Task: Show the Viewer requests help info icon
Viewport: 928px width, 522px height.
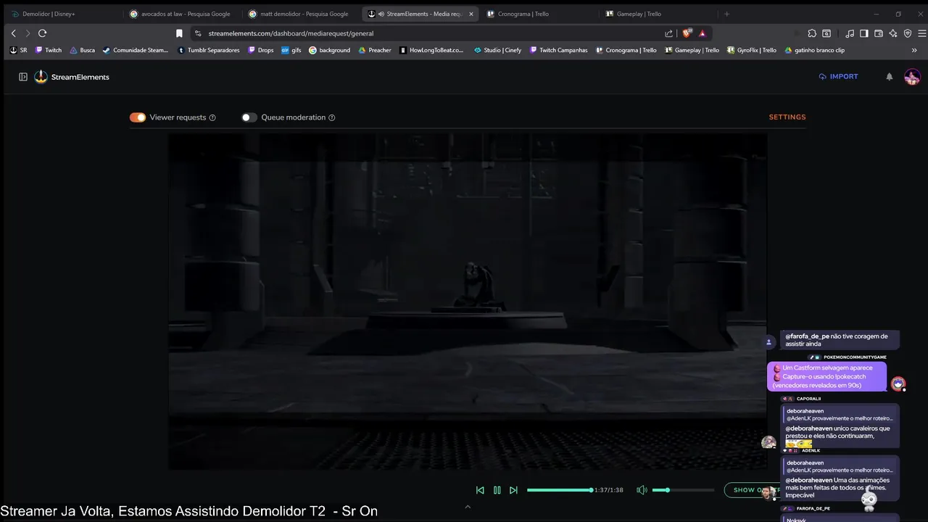Action: coord(212,117)
